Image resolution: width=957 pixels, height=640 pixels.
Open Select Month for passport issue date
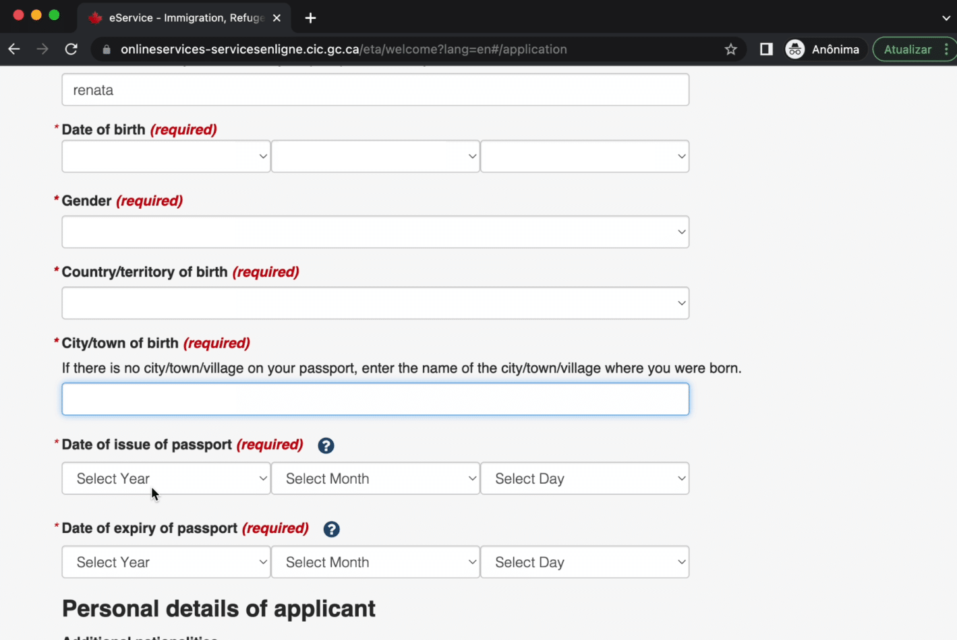pyautogui.click(x=375, y=478)
